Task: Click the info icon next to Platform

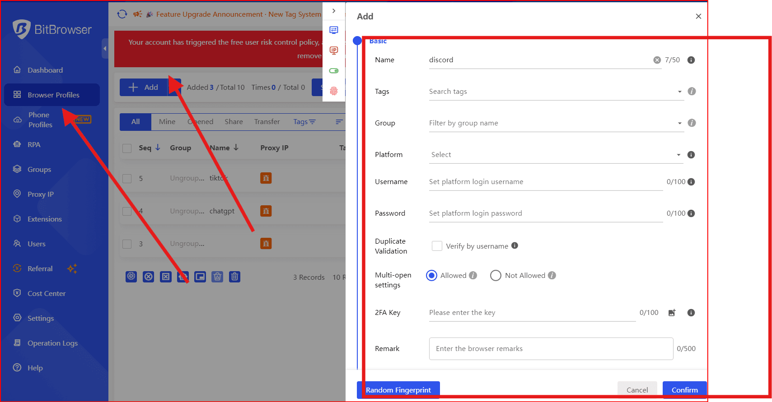Action: click(x=691, y=155)
